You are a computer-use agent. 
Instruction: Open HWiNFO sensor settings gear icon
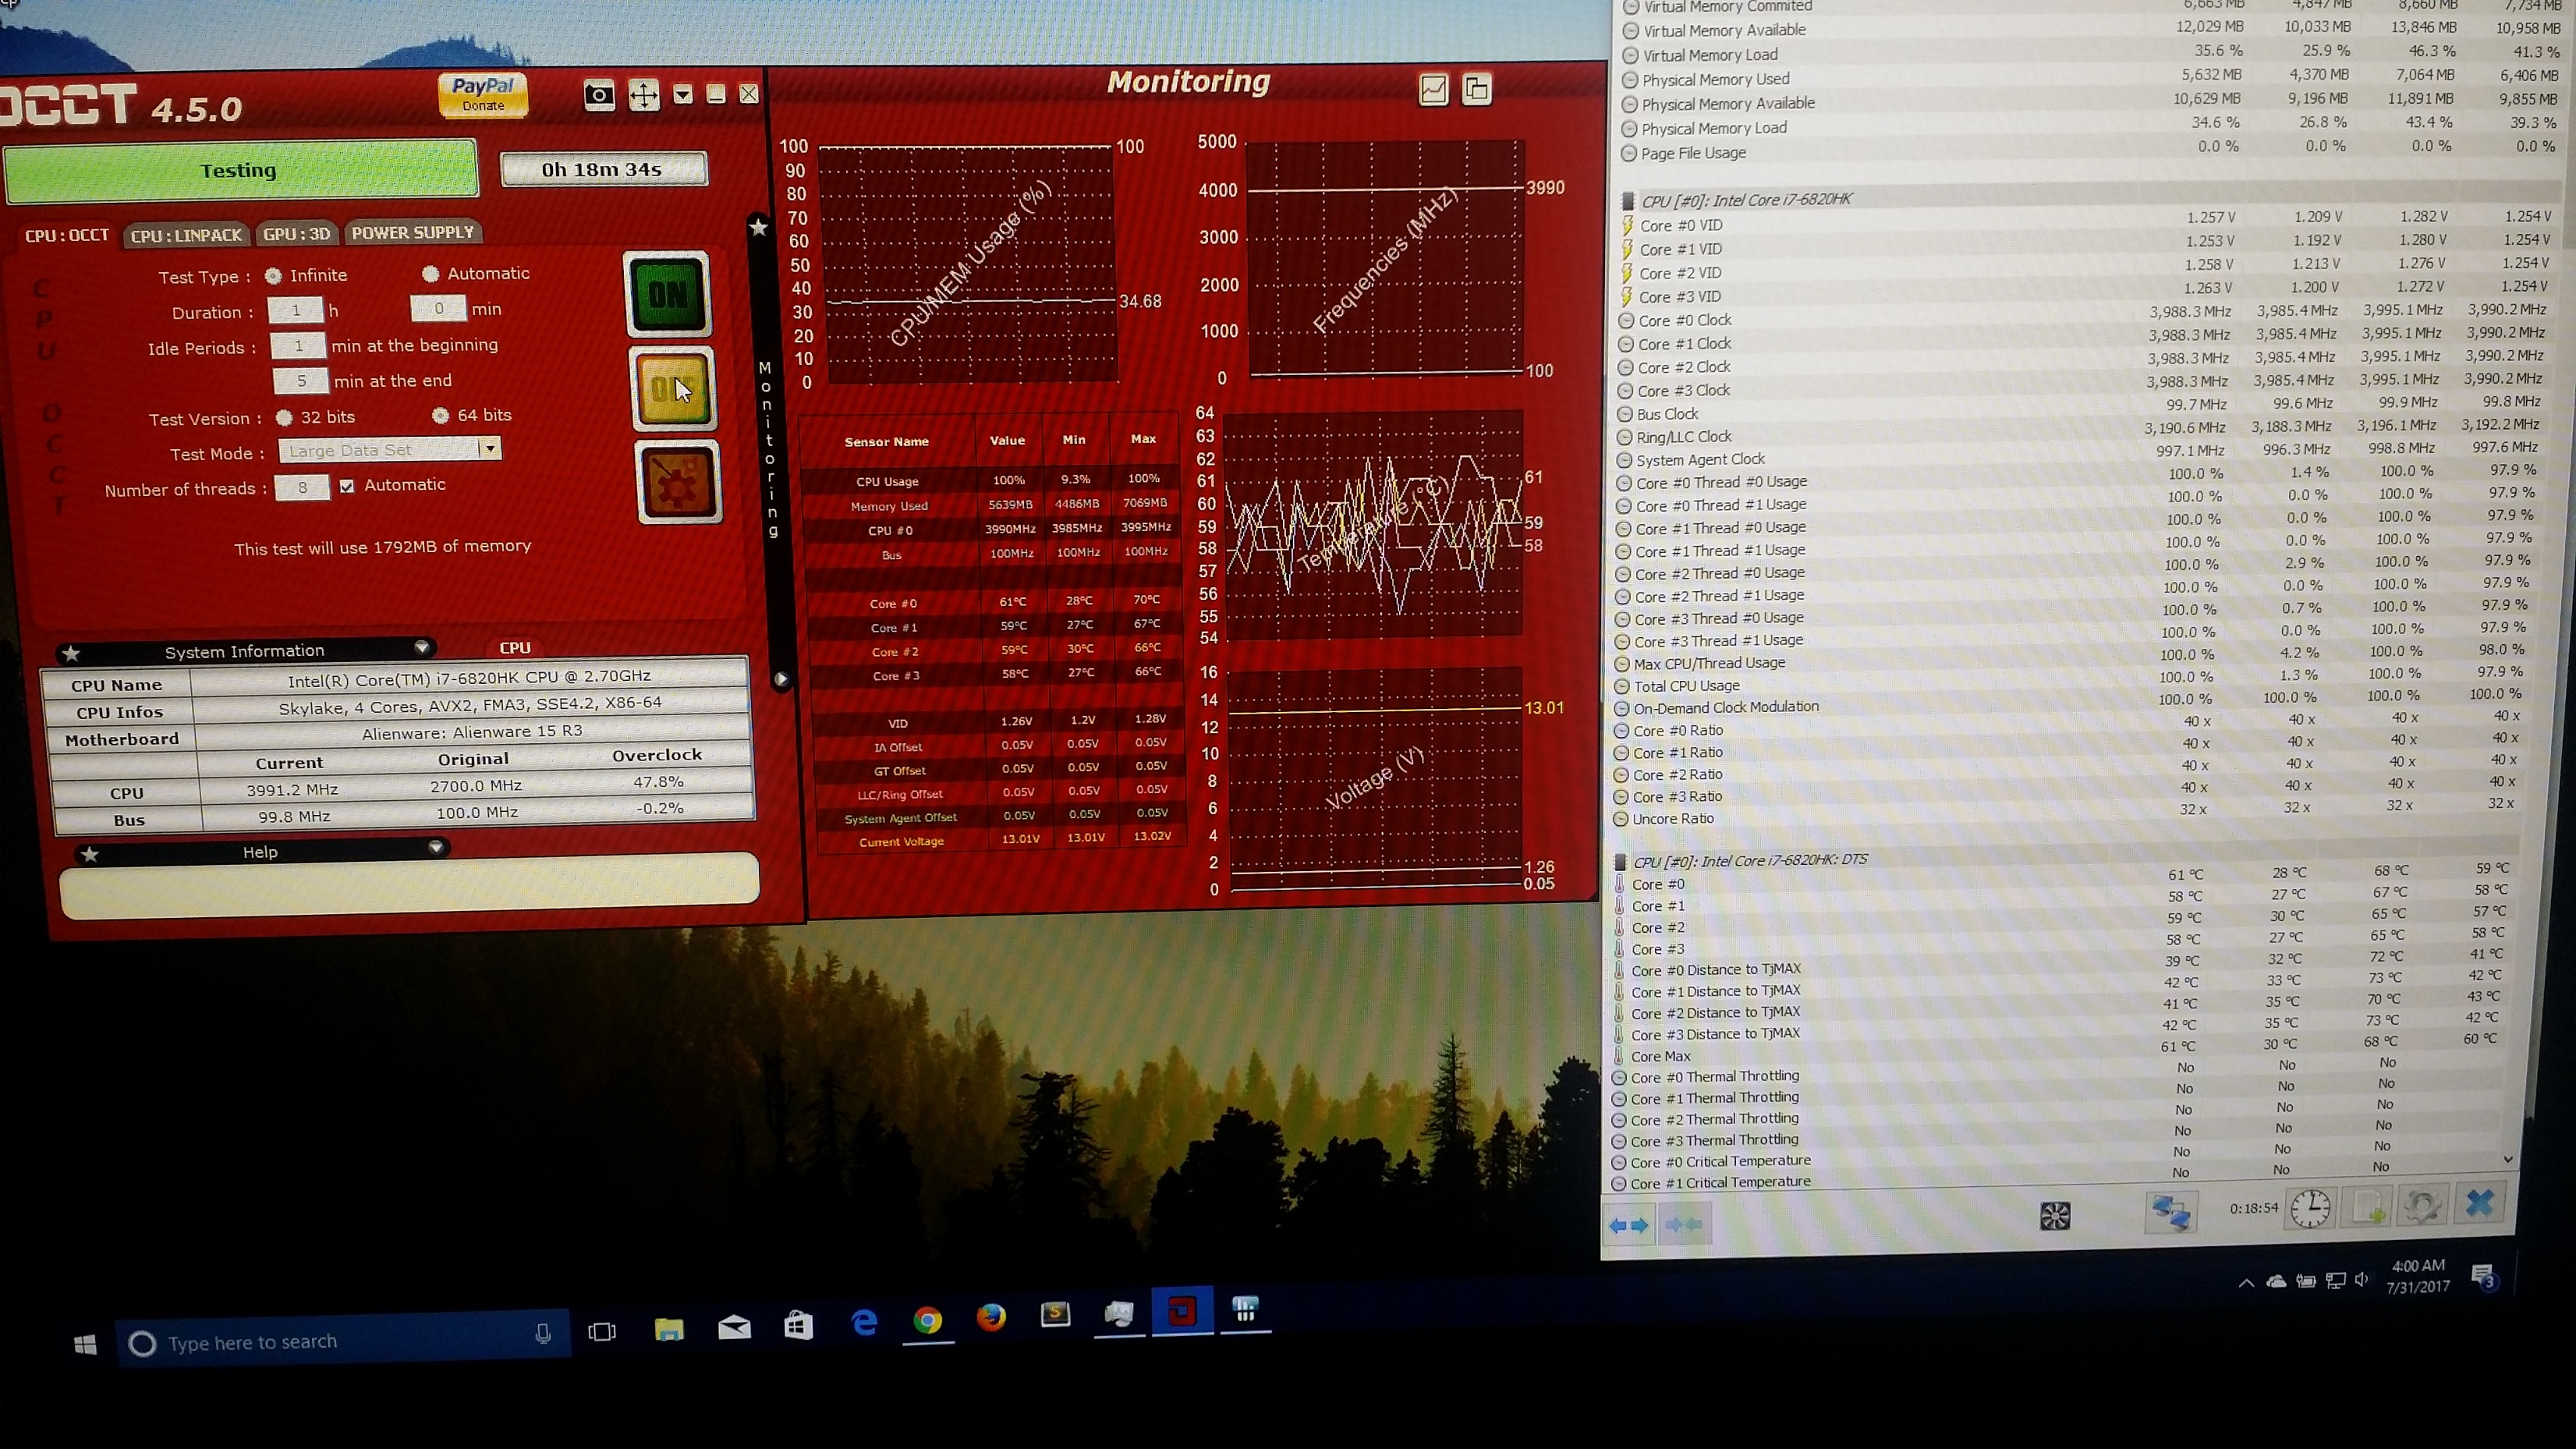(2422, 1205)
